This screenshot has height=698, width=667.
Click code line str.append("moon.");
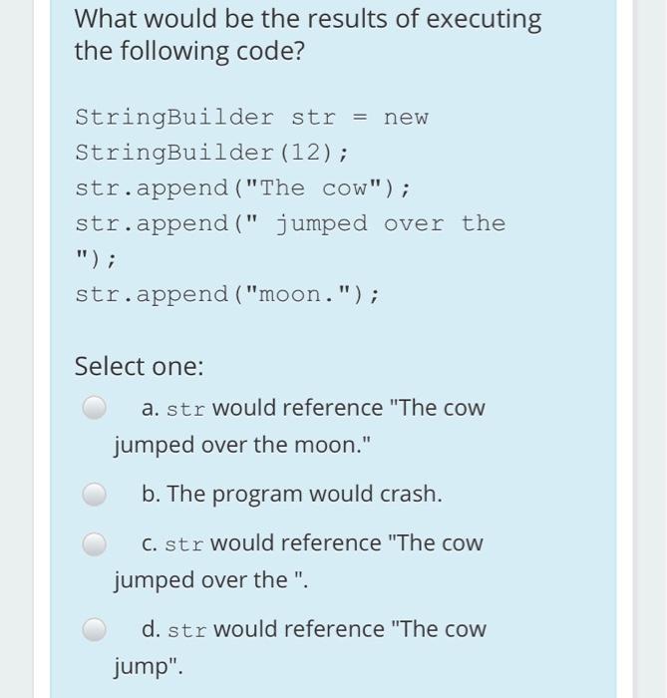227,294
